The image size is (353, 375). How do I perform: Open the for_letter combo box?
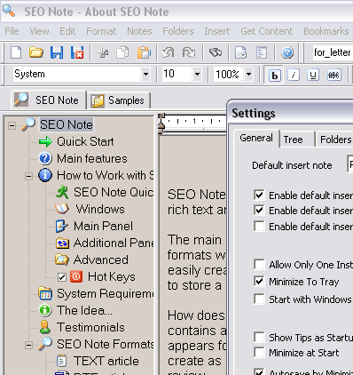[333, 52]
